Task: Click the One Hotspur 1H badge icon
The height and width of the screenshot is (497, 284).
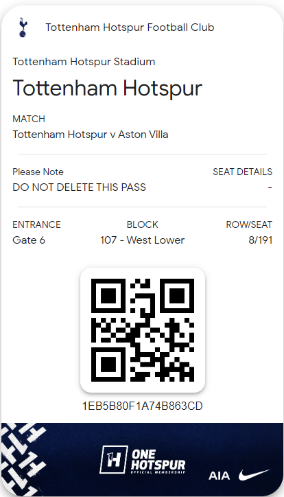Action: 114,459
